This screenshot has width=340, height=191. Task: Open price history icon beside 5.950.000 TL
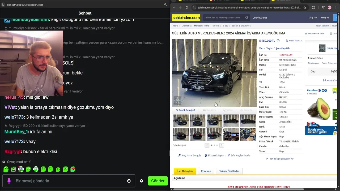(278, 41)
